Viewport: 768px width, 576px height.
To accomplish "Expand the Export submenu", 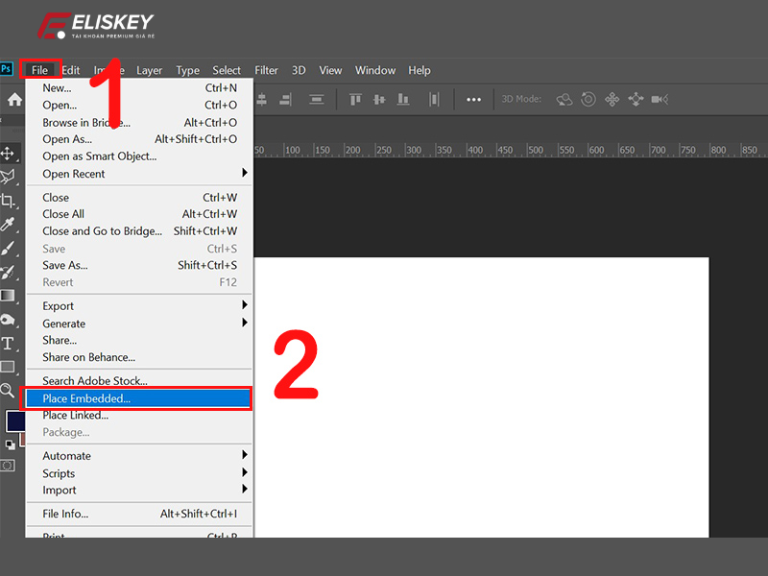I will click(x=58, y=305).
